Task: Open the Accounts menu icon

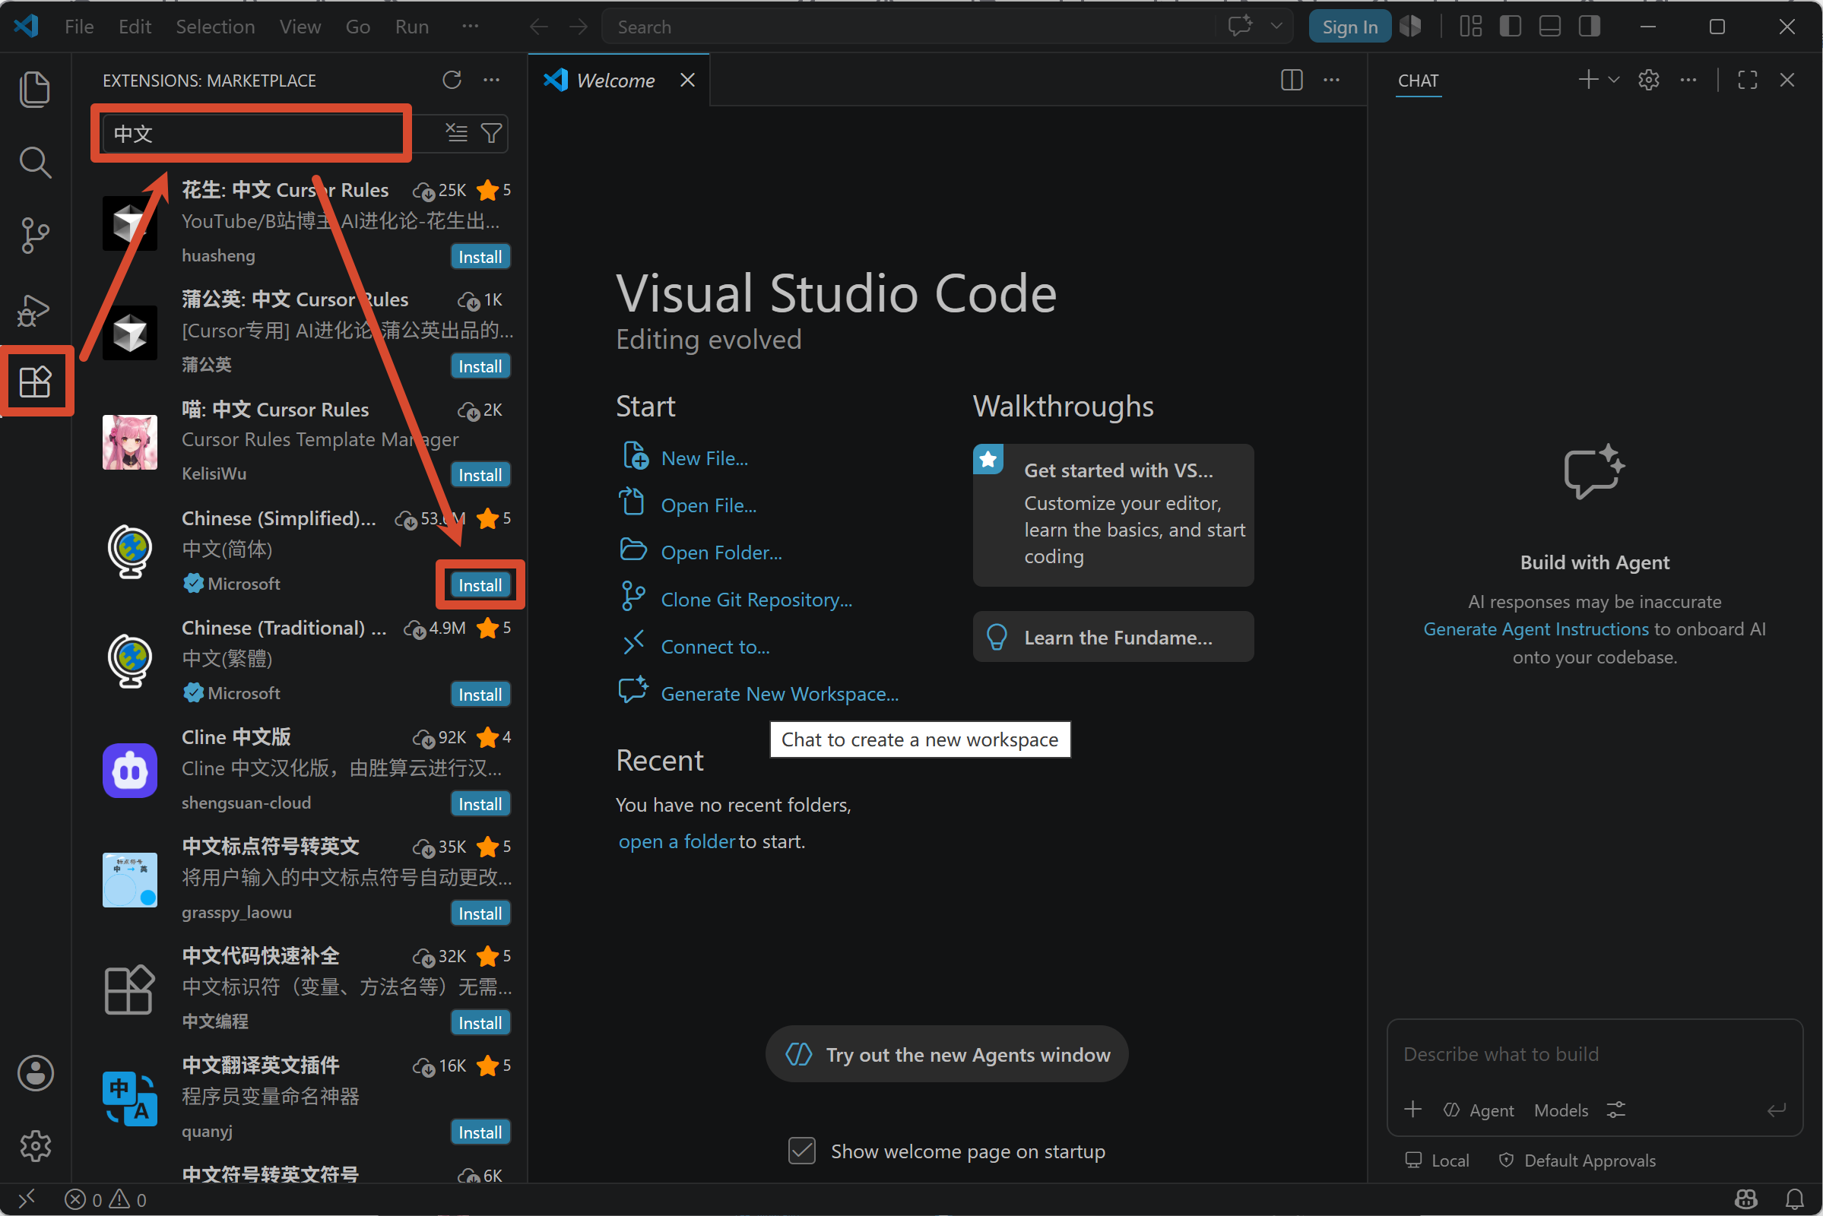Action: click(x=35, y=1073)
